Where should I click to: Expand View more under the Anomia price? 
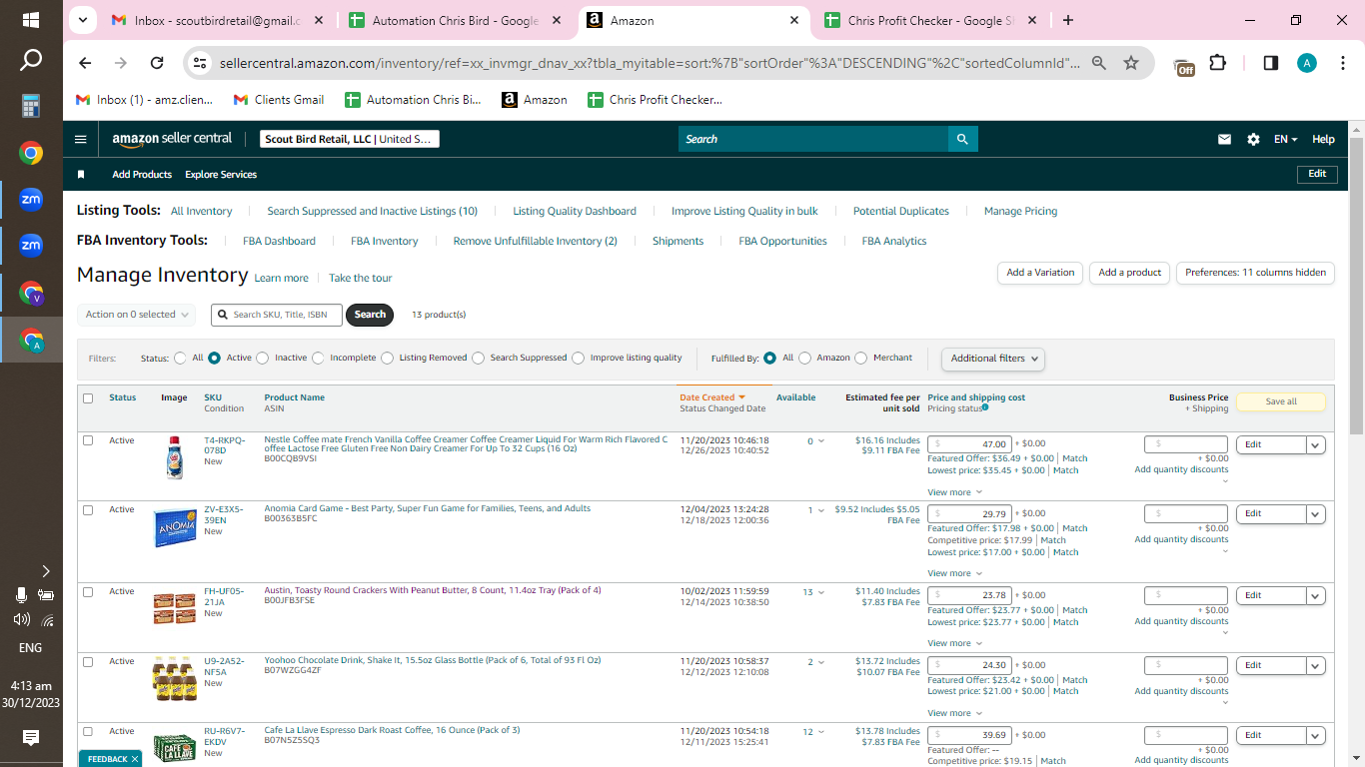954,574
